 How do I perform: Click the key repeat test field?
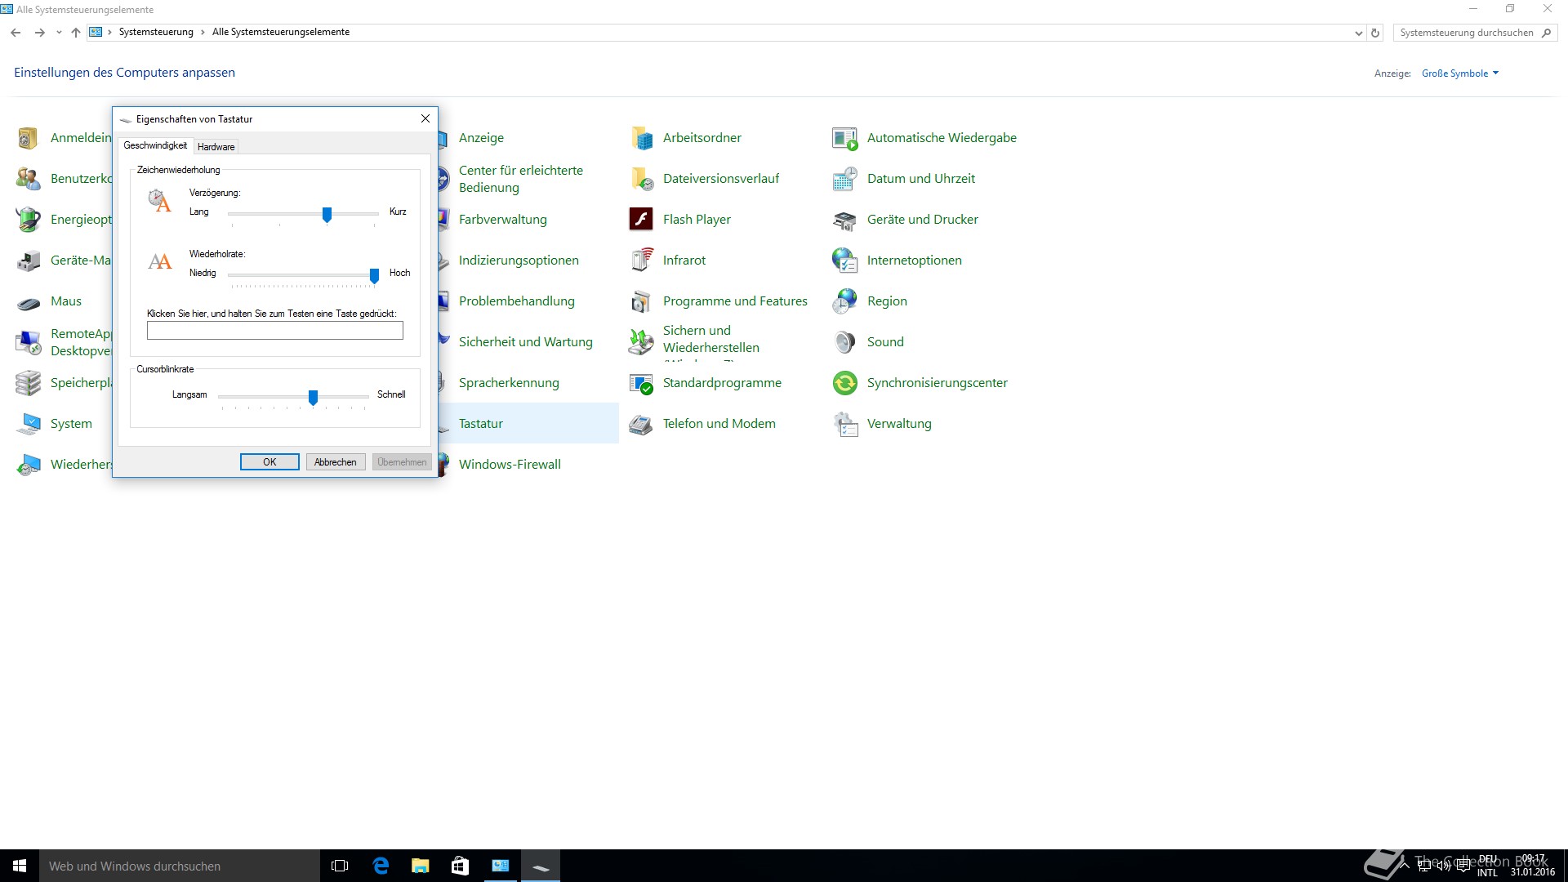[274, 331]
